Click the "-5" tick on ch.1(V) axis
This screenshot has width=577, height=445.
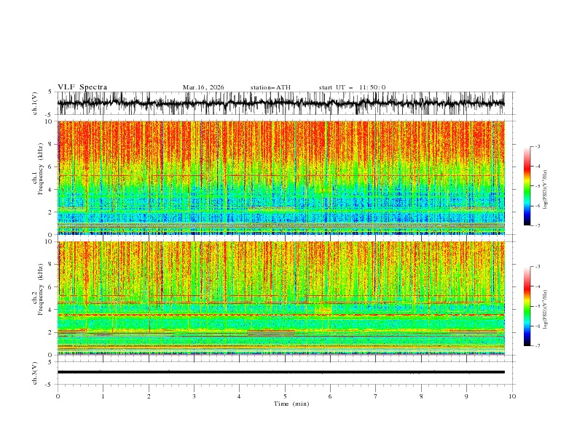(x=49, y=115)
